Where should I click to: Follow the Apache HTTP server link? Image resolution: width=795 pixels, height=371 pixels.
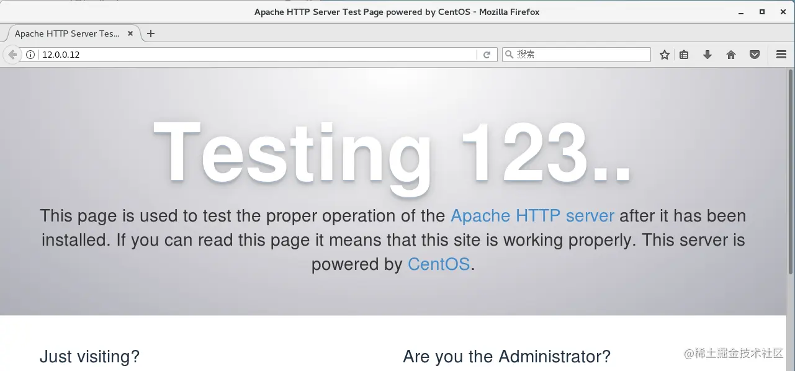pyautogui.click(x=532, y=216)
